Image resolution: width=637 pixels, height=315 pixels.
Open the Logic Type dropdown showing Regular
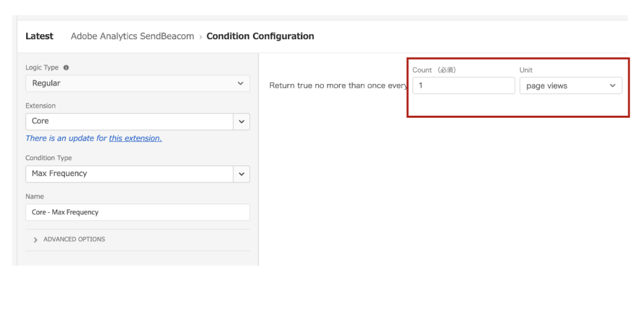click(x=137, y=83)
